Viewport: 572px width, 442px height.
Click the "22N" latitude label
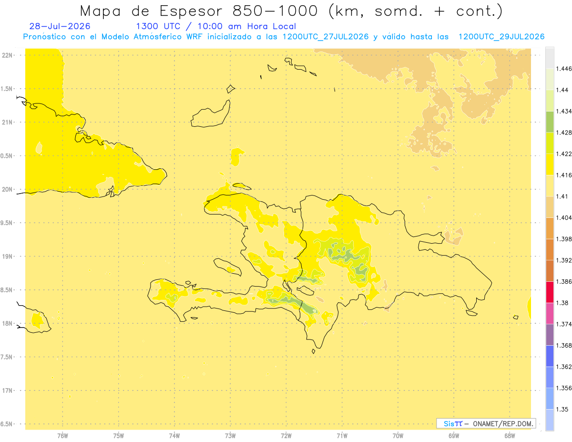[8, 55]
